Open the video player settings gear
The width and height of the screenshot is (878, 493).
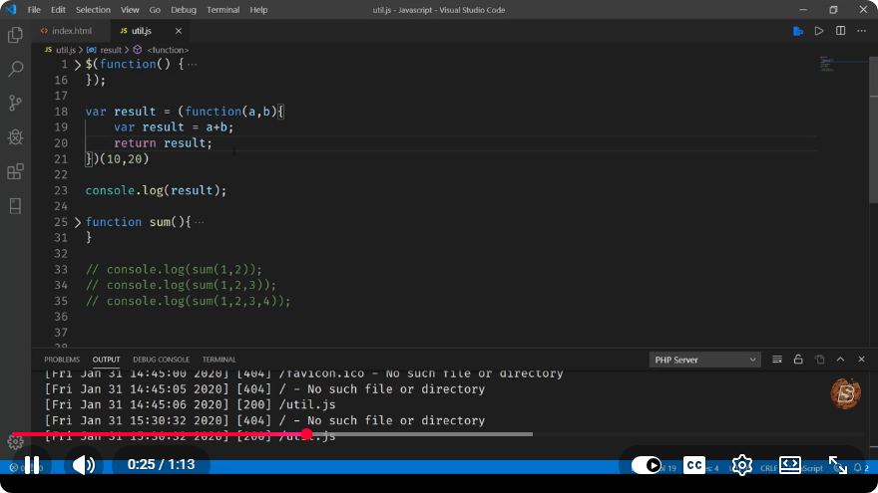(742, 465)
